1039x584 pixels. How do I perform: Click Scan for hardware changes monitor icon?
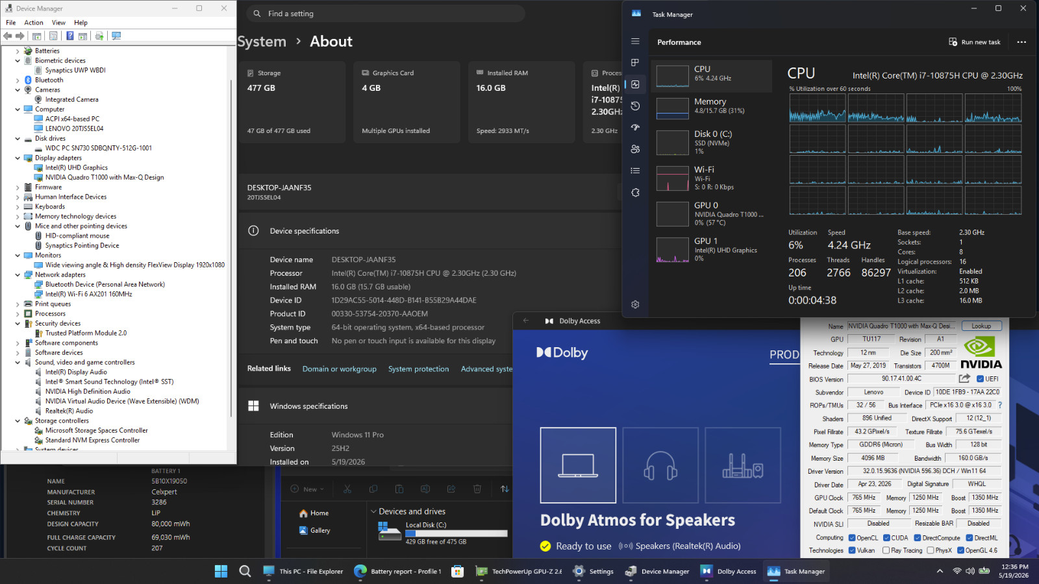[x=116, y=36]
